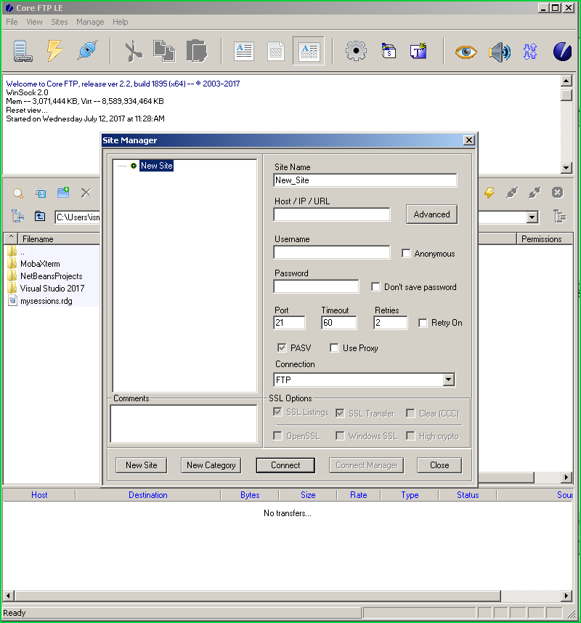Select the mysessions.rdg file
This screenshot has height=623, width=581.
(46, 300)
